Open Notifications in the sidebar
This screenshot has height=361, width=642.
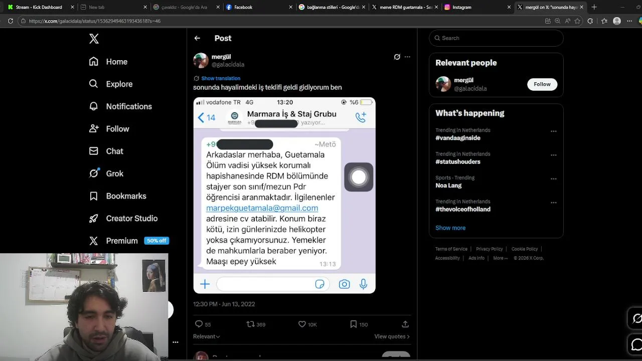(x=120, y=106)
